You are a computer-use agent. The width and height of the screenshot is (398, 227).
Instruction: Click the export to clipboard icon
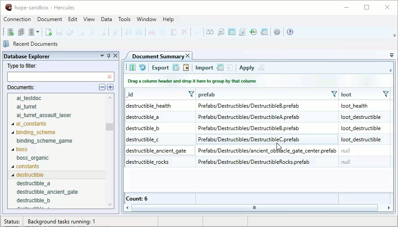[x=186, y=67]
